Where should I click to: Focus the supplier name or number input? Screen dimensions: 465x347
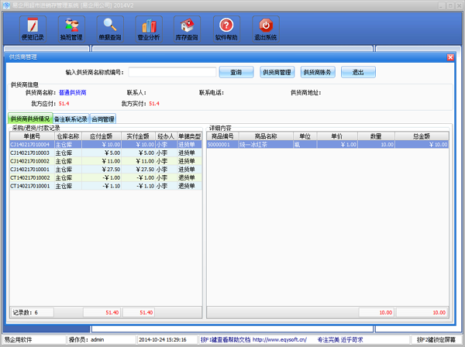click(x=172, y=72)
